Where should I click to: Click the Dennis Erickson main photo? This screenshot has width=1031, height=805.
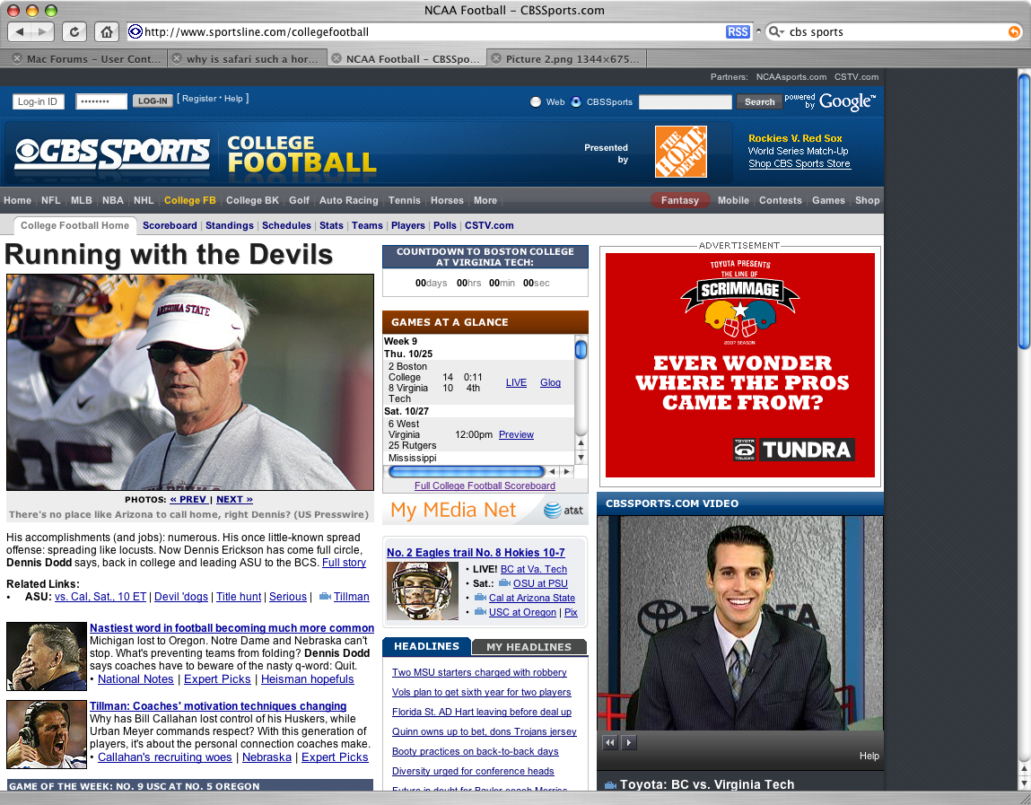pos(190,382)
